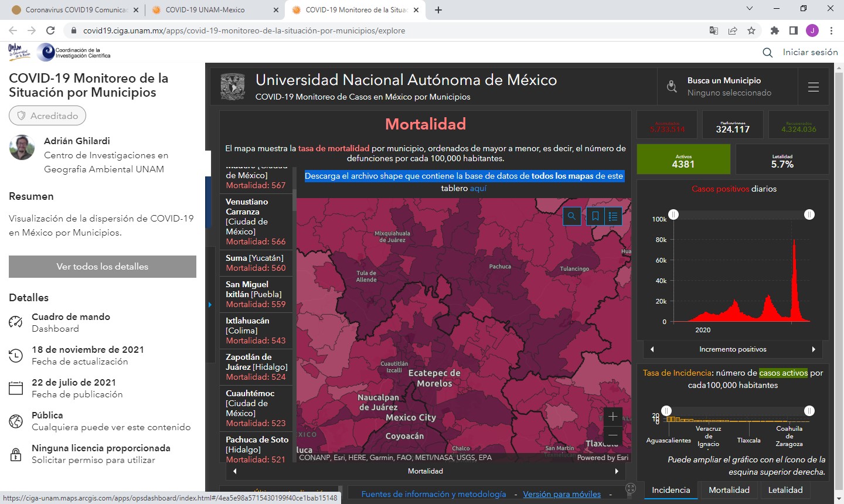Click the UNAM crest logo in header
This screenshot has width=844, height=504.
233,87
